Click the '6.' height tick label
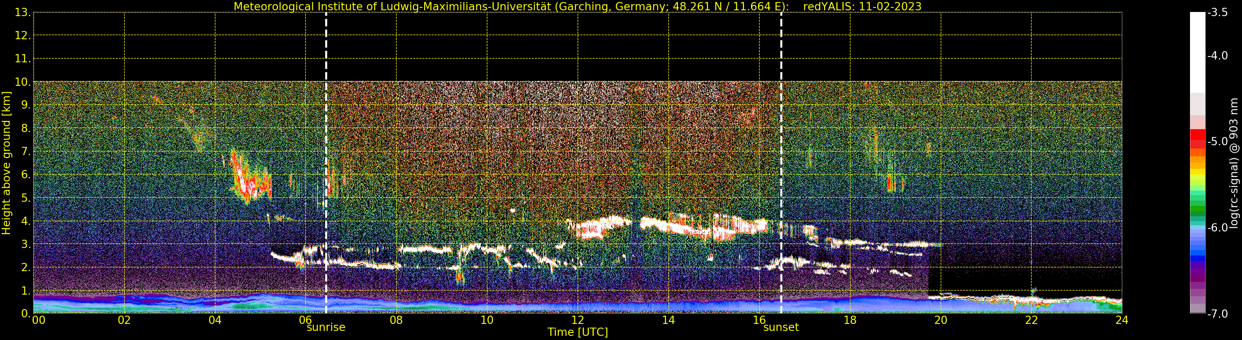This screenshot has width=1242, height=340. pos(26,175)
